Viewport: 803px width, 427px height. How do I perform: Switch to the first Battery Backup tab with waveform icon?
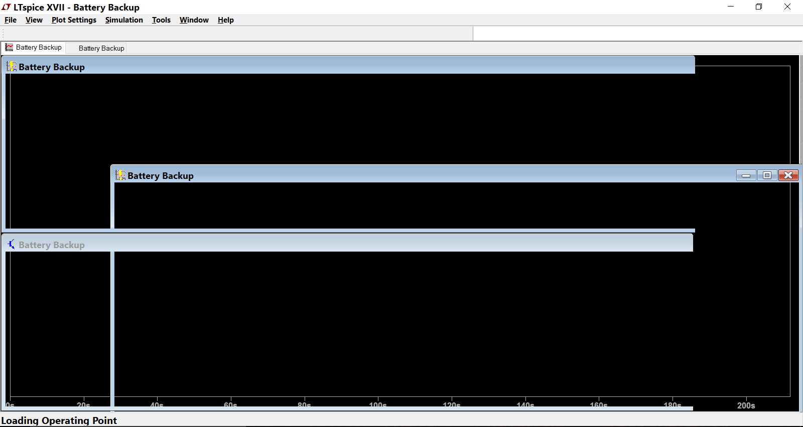click(x=34, y=48)
